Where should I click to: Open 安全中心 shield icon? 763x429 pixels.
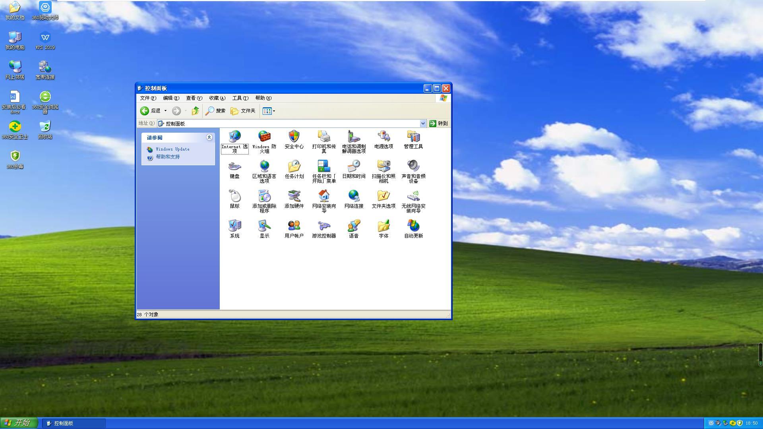coord(294,139)
